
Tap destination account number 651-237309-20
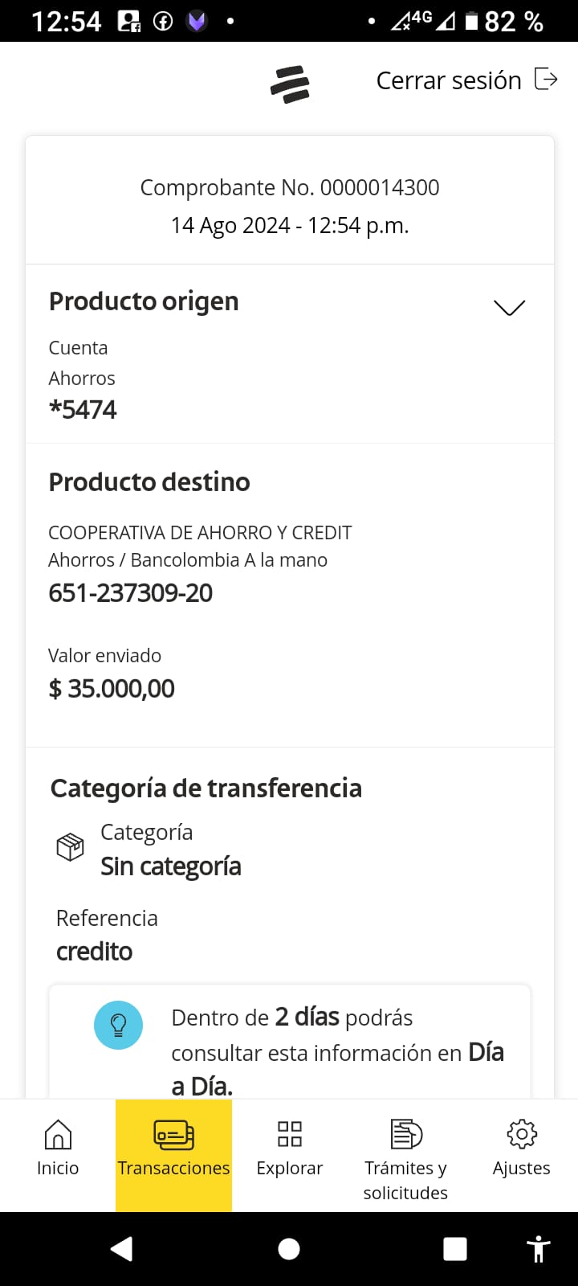tap(130, 593)
